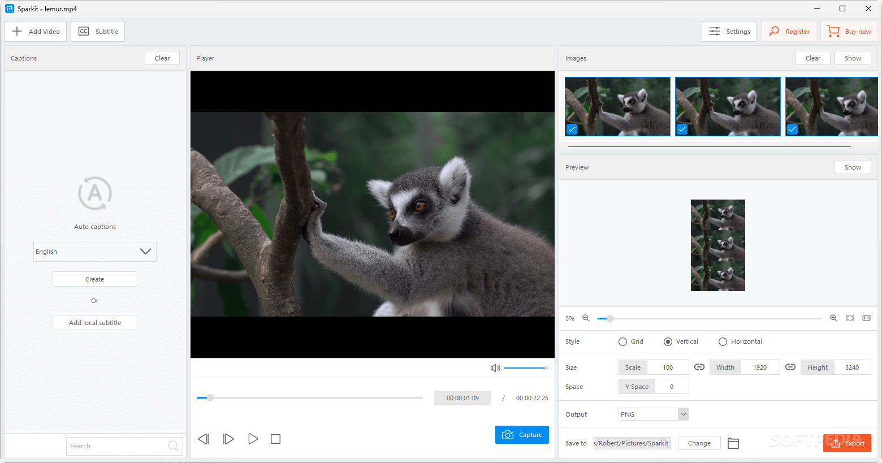The width and height of the screenshot is (882, 463).
Task: Open the Subtitle tool
Action: click(98, 32)
